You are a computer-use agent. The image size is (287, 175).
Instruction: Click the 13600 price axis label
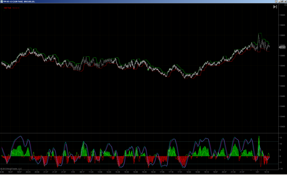click(x=283, y=35)
